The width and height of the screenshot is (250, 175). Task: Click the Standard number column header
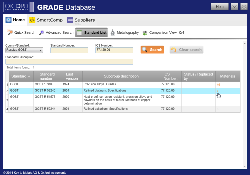(x=47, y=76)
